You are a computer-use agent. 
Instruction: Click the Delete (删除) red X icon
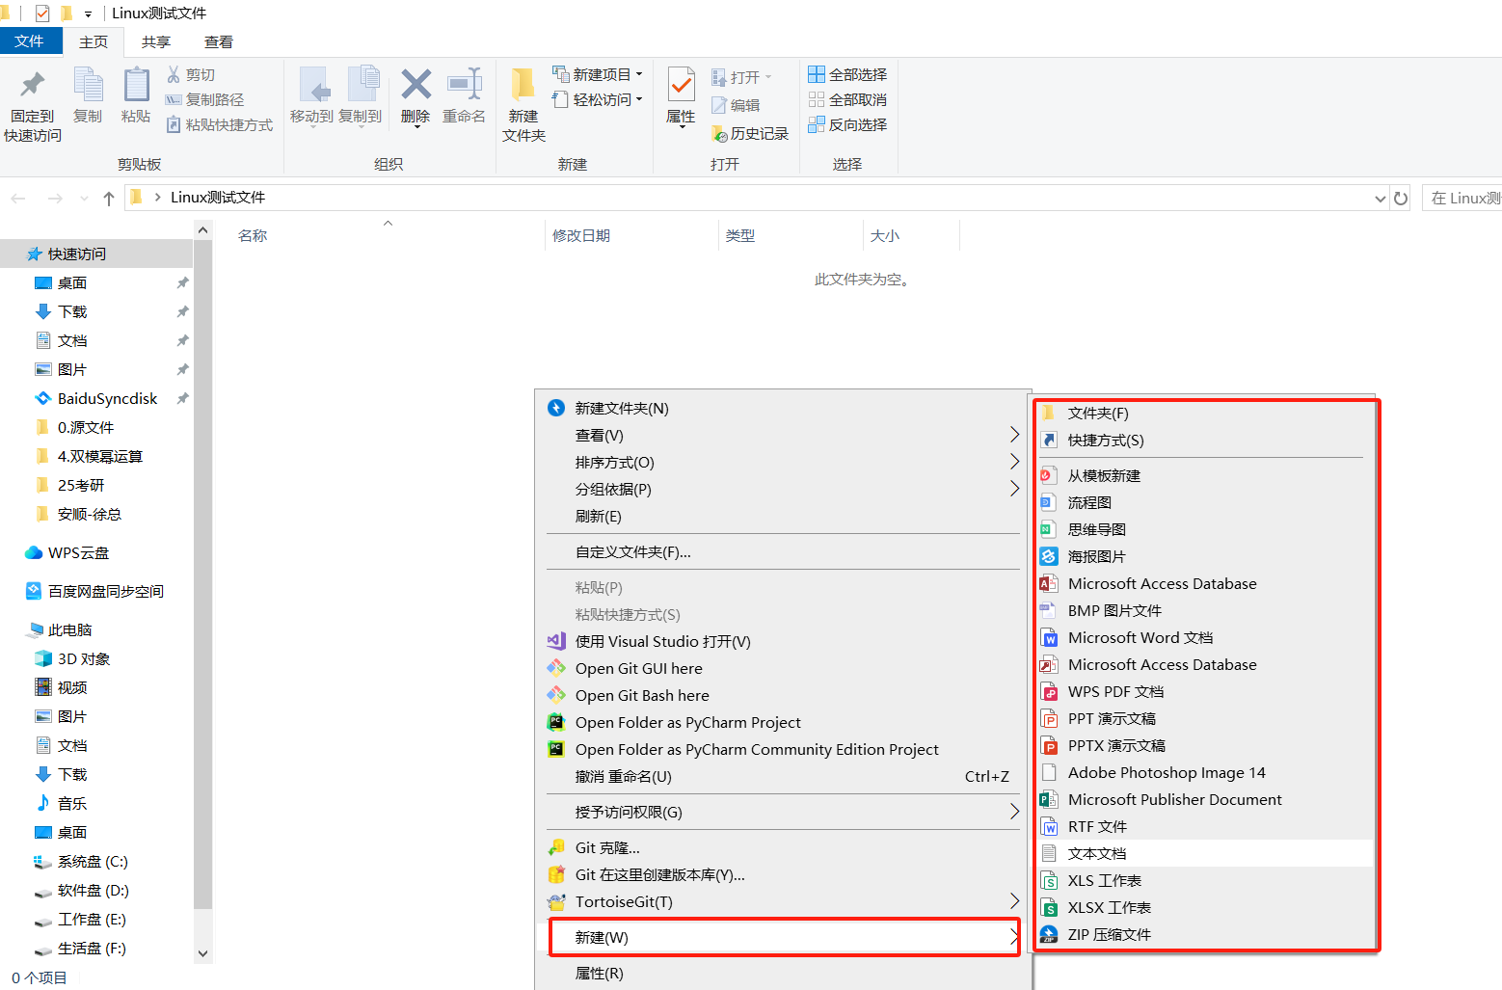[x=416, y=85]
